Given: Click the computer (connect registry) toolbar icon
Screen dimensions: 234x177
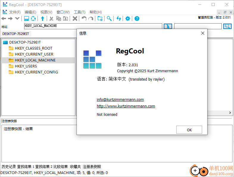Looking at the screenshot, I should [x=26, y=19].
